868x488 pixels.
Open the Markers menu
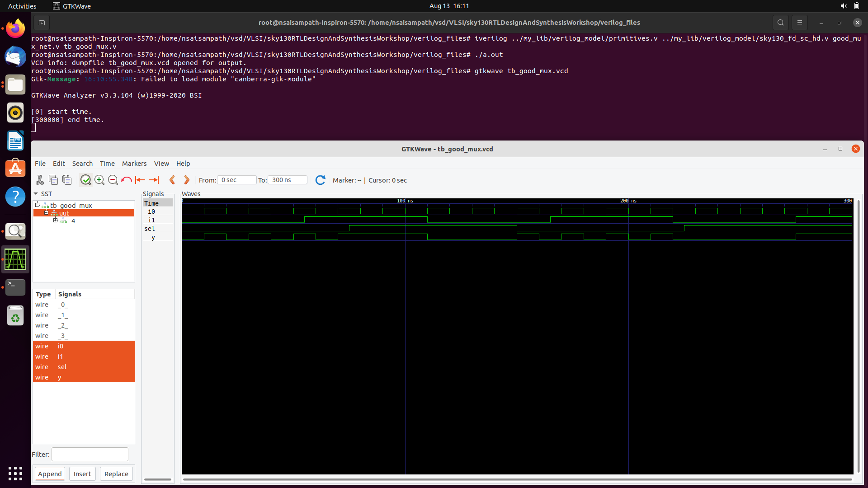[x=134, y=164]
